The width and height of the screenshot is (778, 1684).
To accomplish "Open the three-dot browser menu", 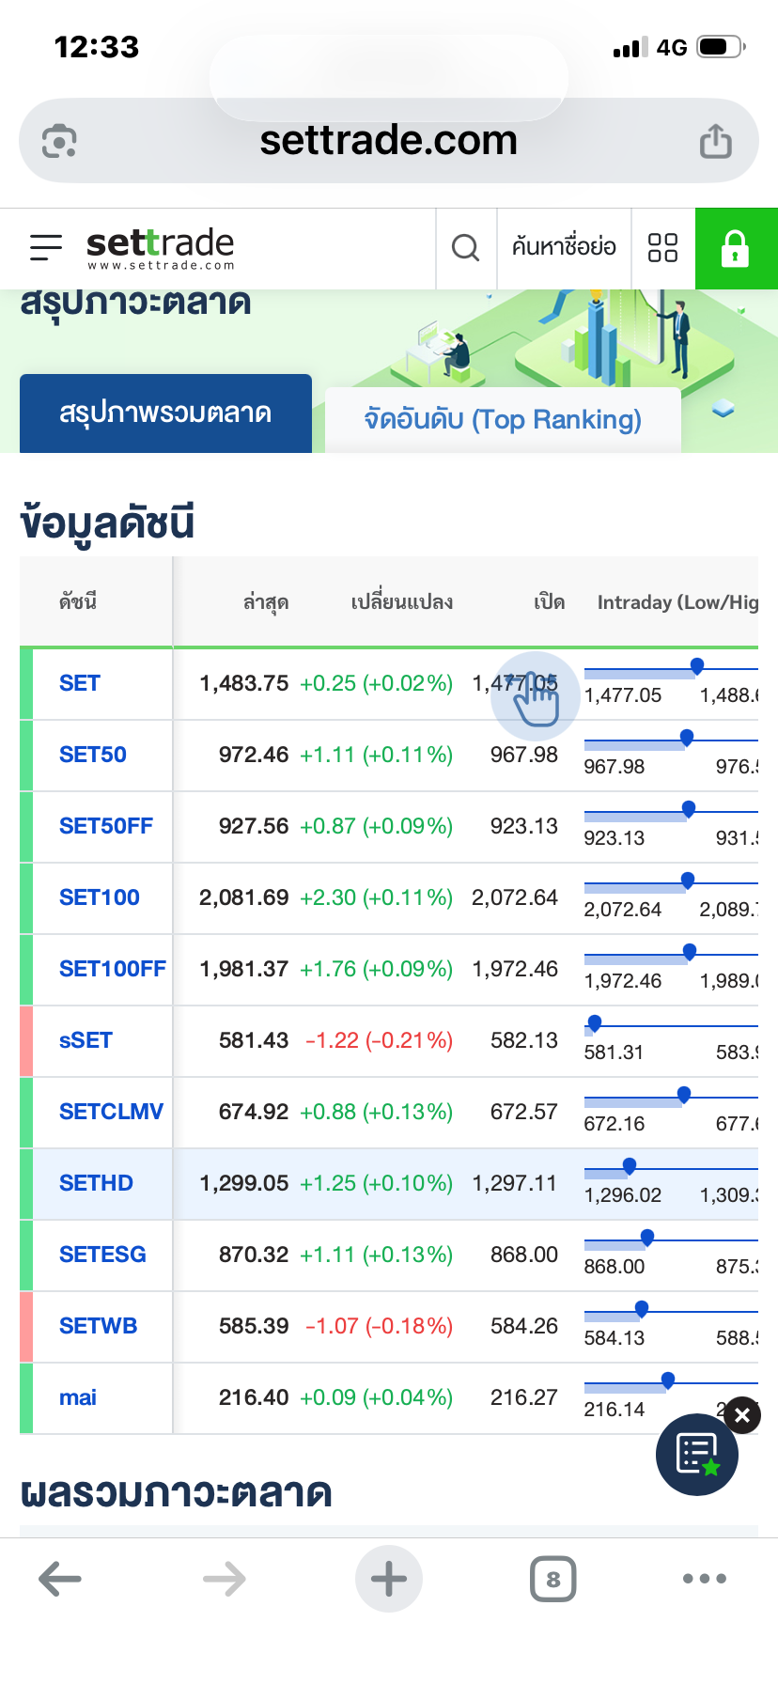I will (x=704, y=1579).
